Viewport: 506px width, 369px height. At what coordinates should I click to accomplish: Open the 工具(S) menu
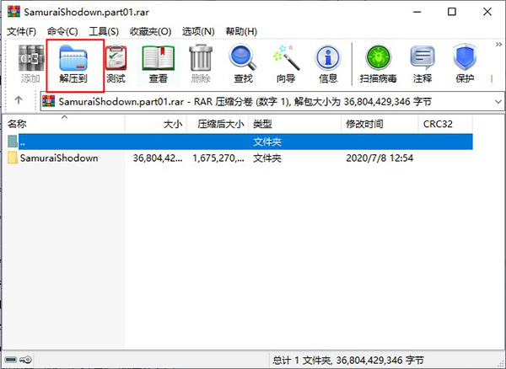coord(104,31)
